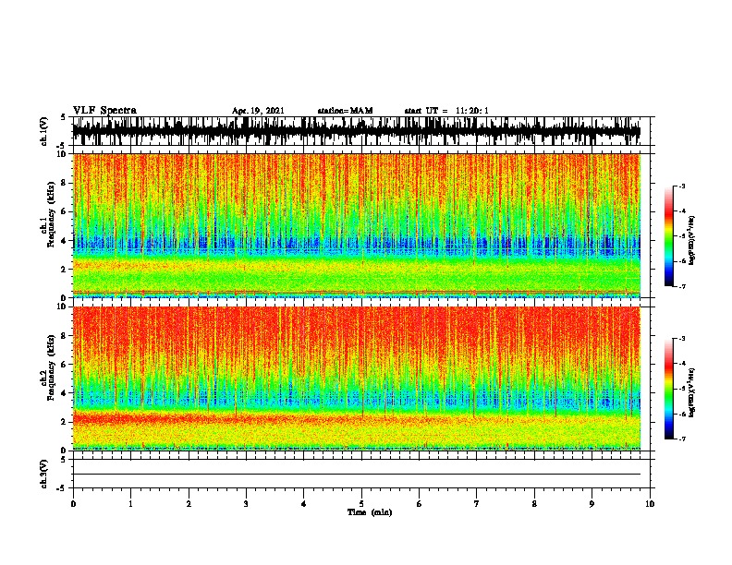
Task: Click the ch.2 color bar's log(PSD) unit label
Action: point(692,392)
